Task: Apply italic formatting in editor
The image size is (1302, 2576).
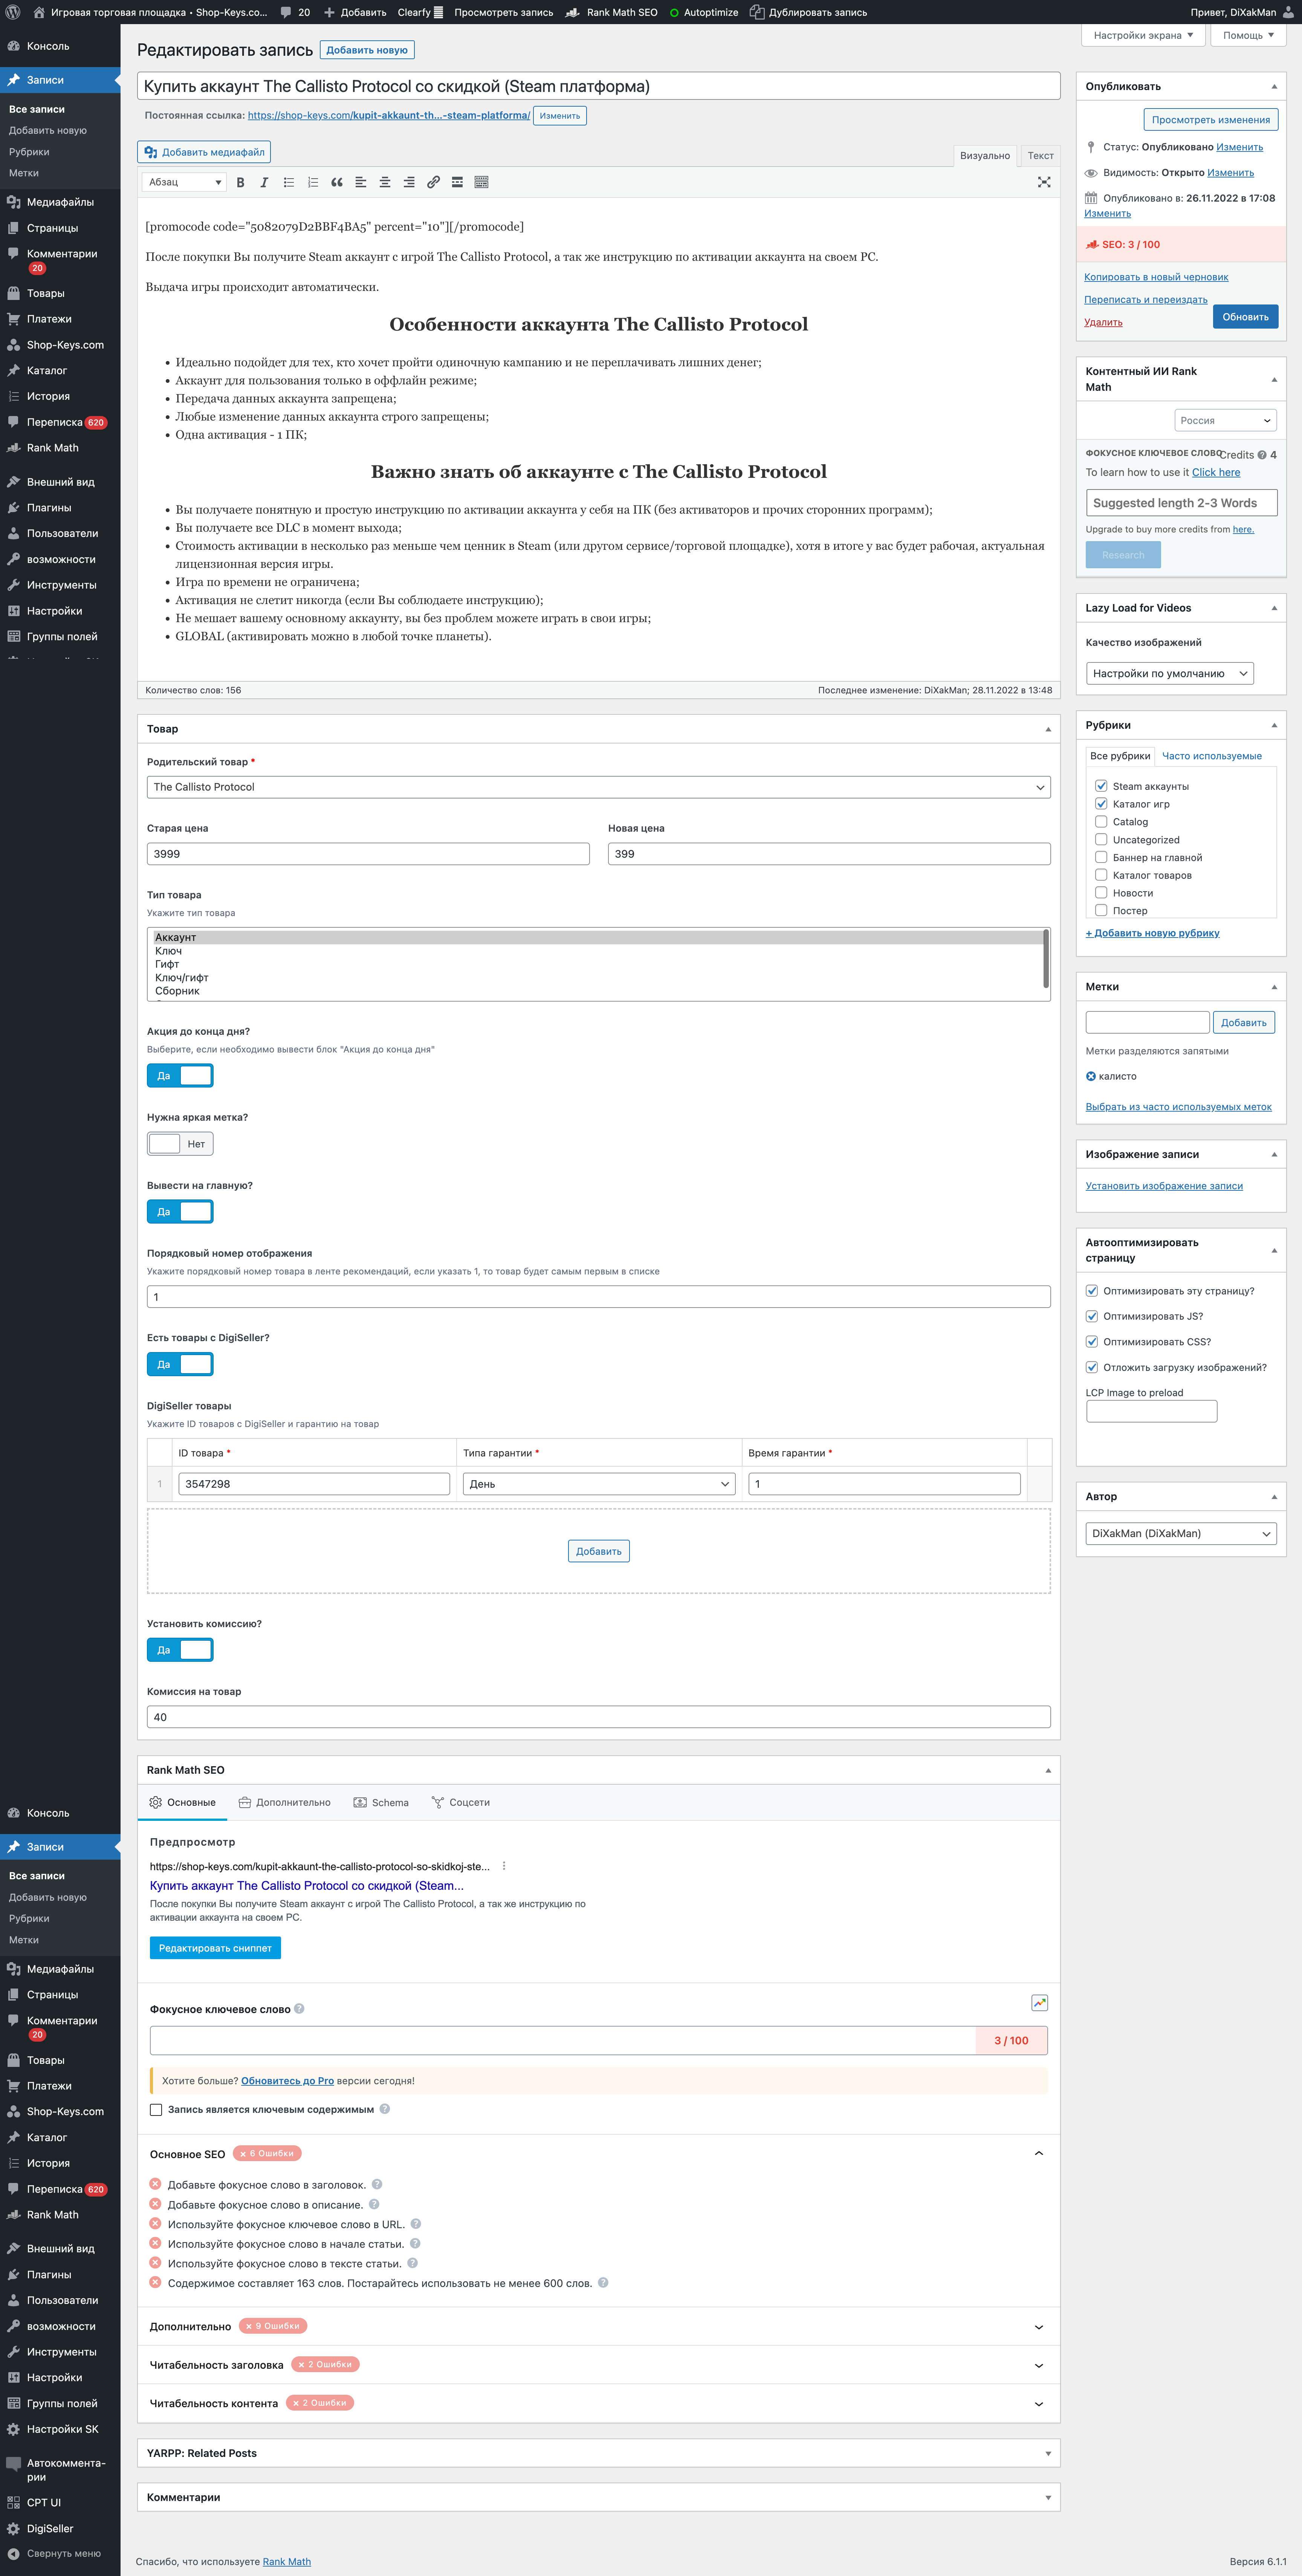Action: point(264,182)
